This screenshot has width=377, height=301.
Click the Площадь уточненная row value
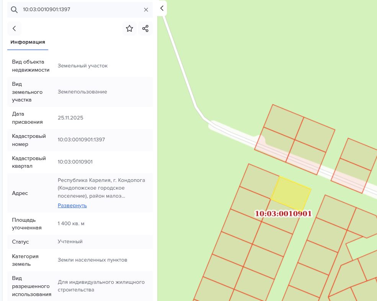[71, 224]
